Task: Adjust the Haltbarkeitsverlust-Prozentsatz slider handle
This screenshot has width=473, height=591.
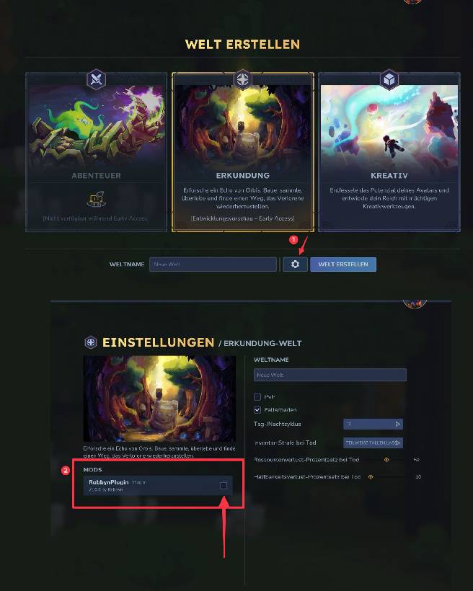Action: point(371,477)
